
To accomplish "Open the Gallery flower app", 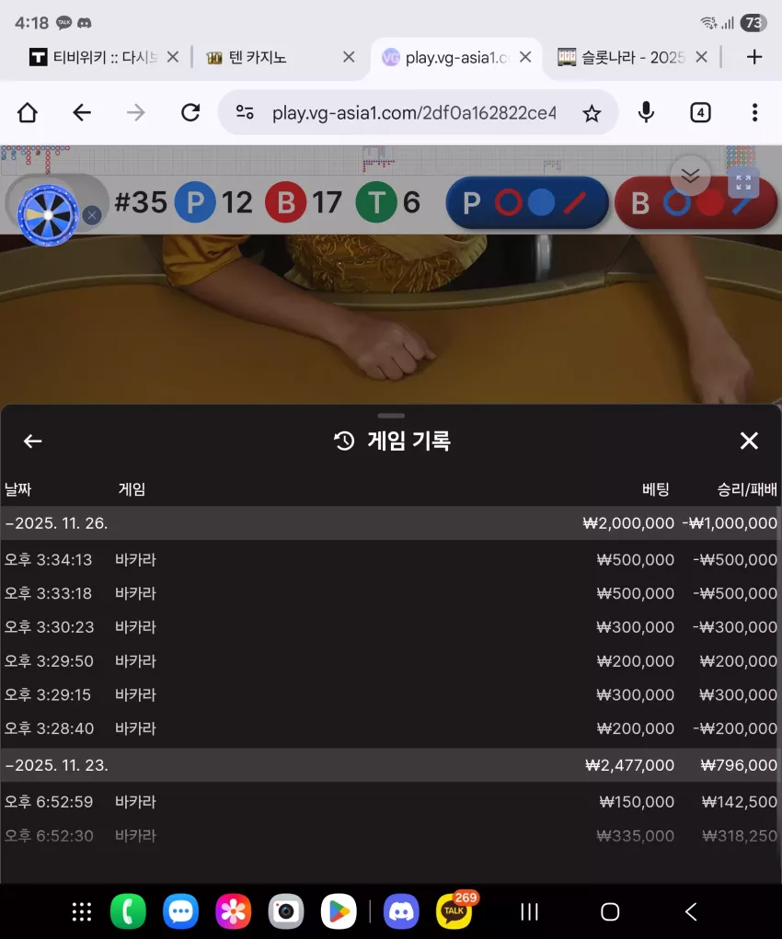I will pyautogui.click(x=233, y=911).
